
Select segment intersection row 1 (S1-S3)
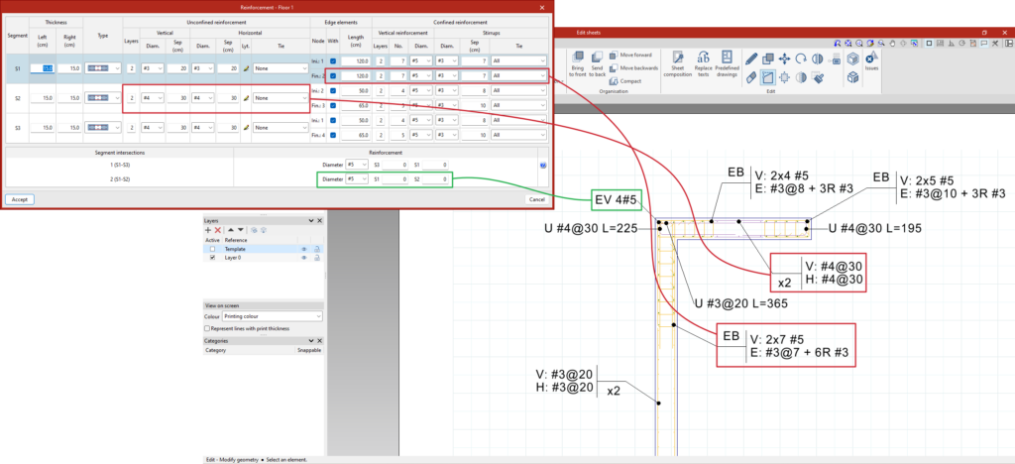pos(120,165)
